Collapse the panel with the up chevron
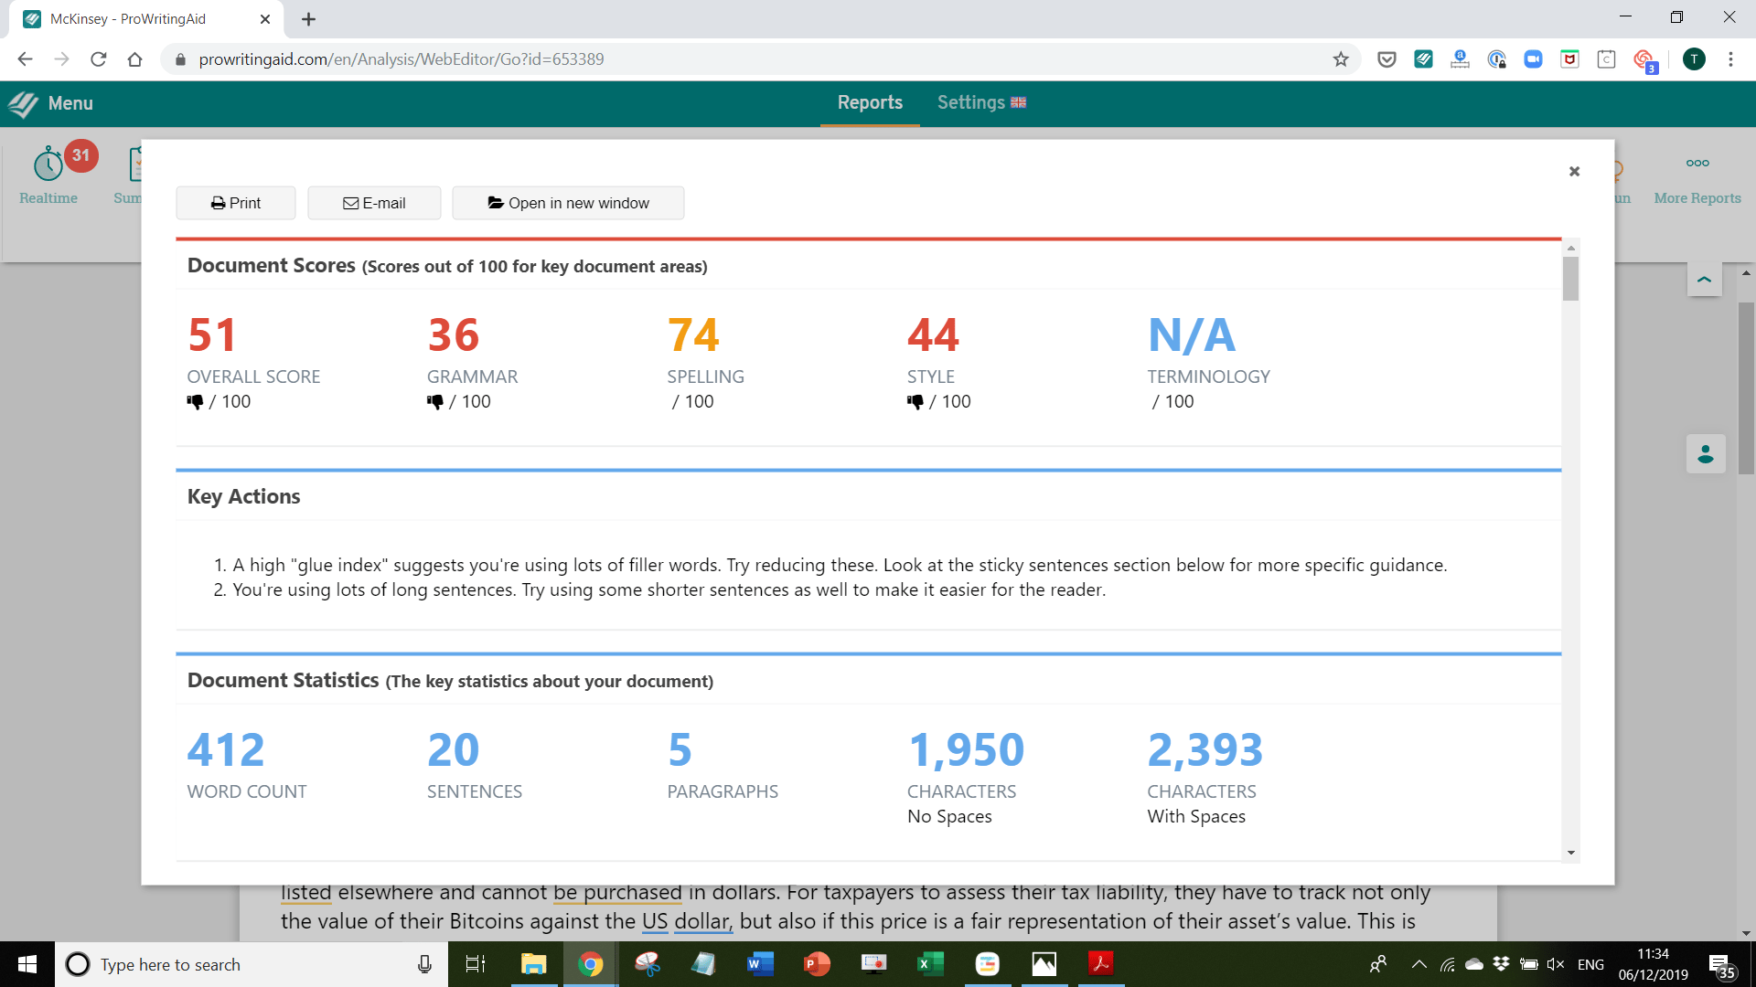The height and width of the screenshot is (987, 1756). 1704,280
